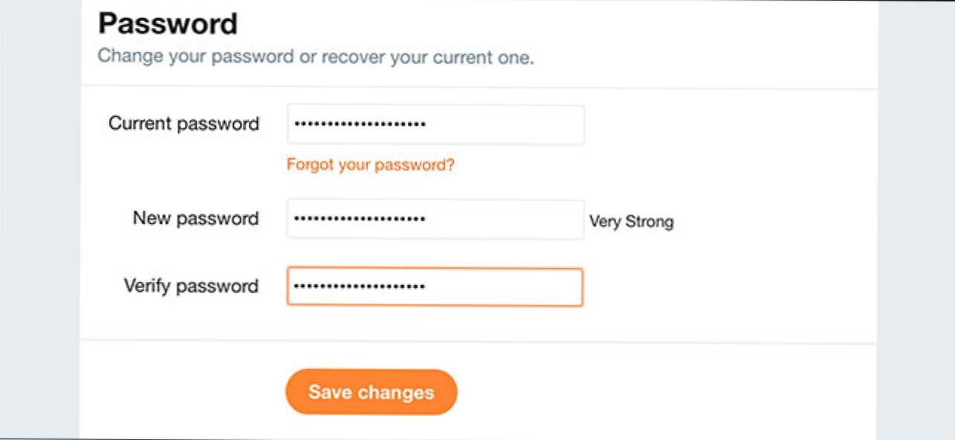Activate the orange Save changes control
The width and height of the screenshot is (955, 440).
(x=371, y=392)
